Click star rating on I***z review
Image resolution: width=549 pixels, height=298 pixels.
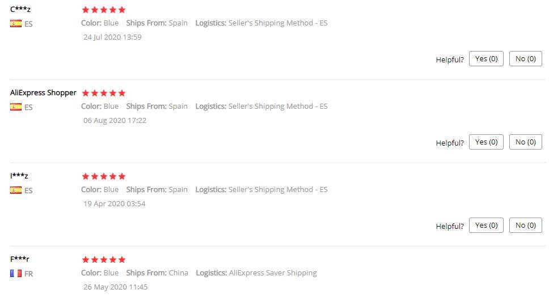coord(104,176)
